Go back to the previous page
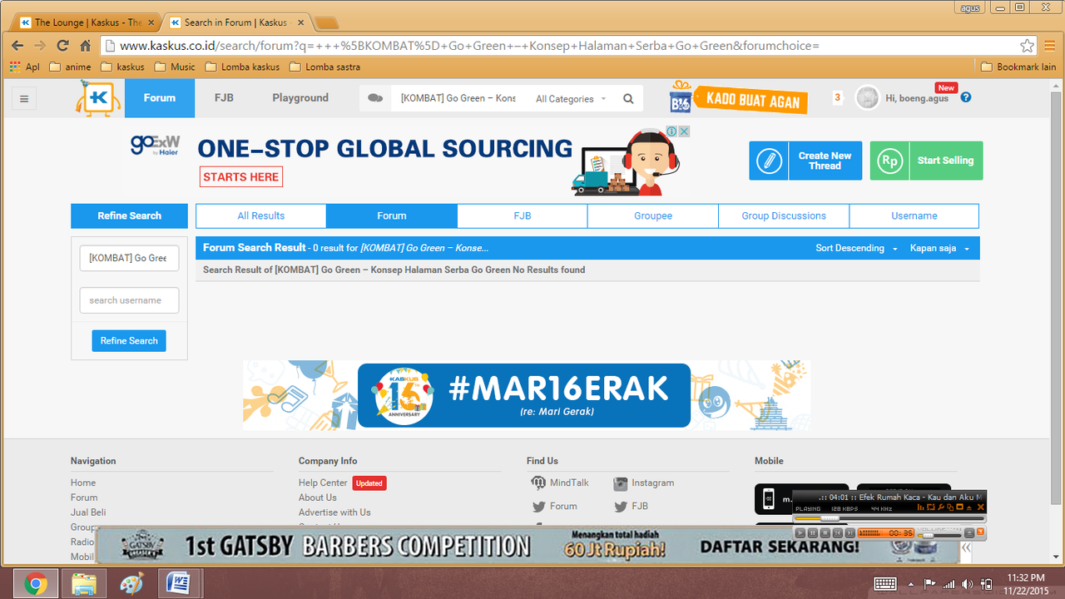The width and height of the screenshot is (1065, 599). point(17,46)
